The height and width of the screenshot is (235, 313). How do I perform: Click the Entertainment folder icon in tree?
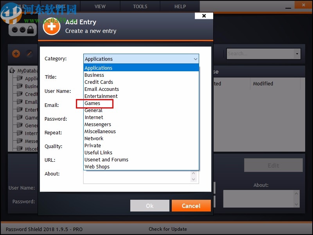(20, 110)
